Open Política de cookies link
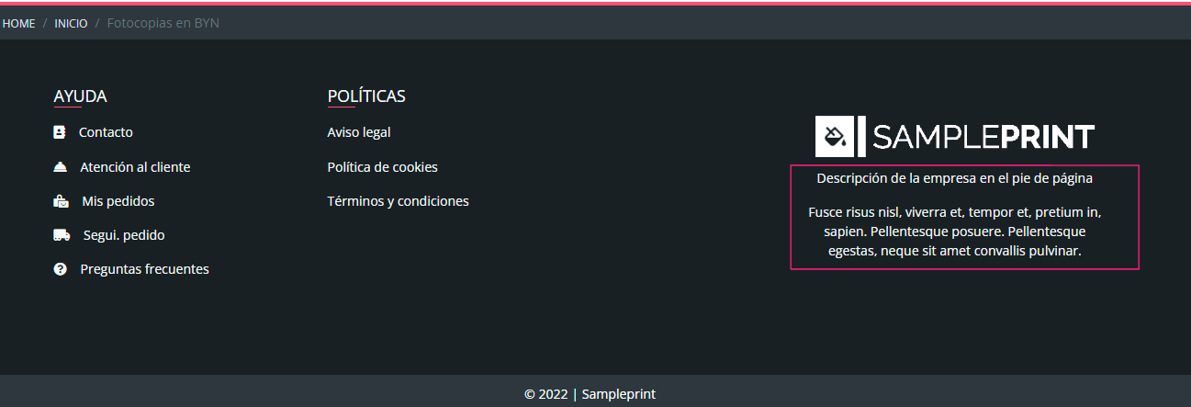The width and height of the screenshot is (1191, 407). pyautogui.click(x=382, y=167)
